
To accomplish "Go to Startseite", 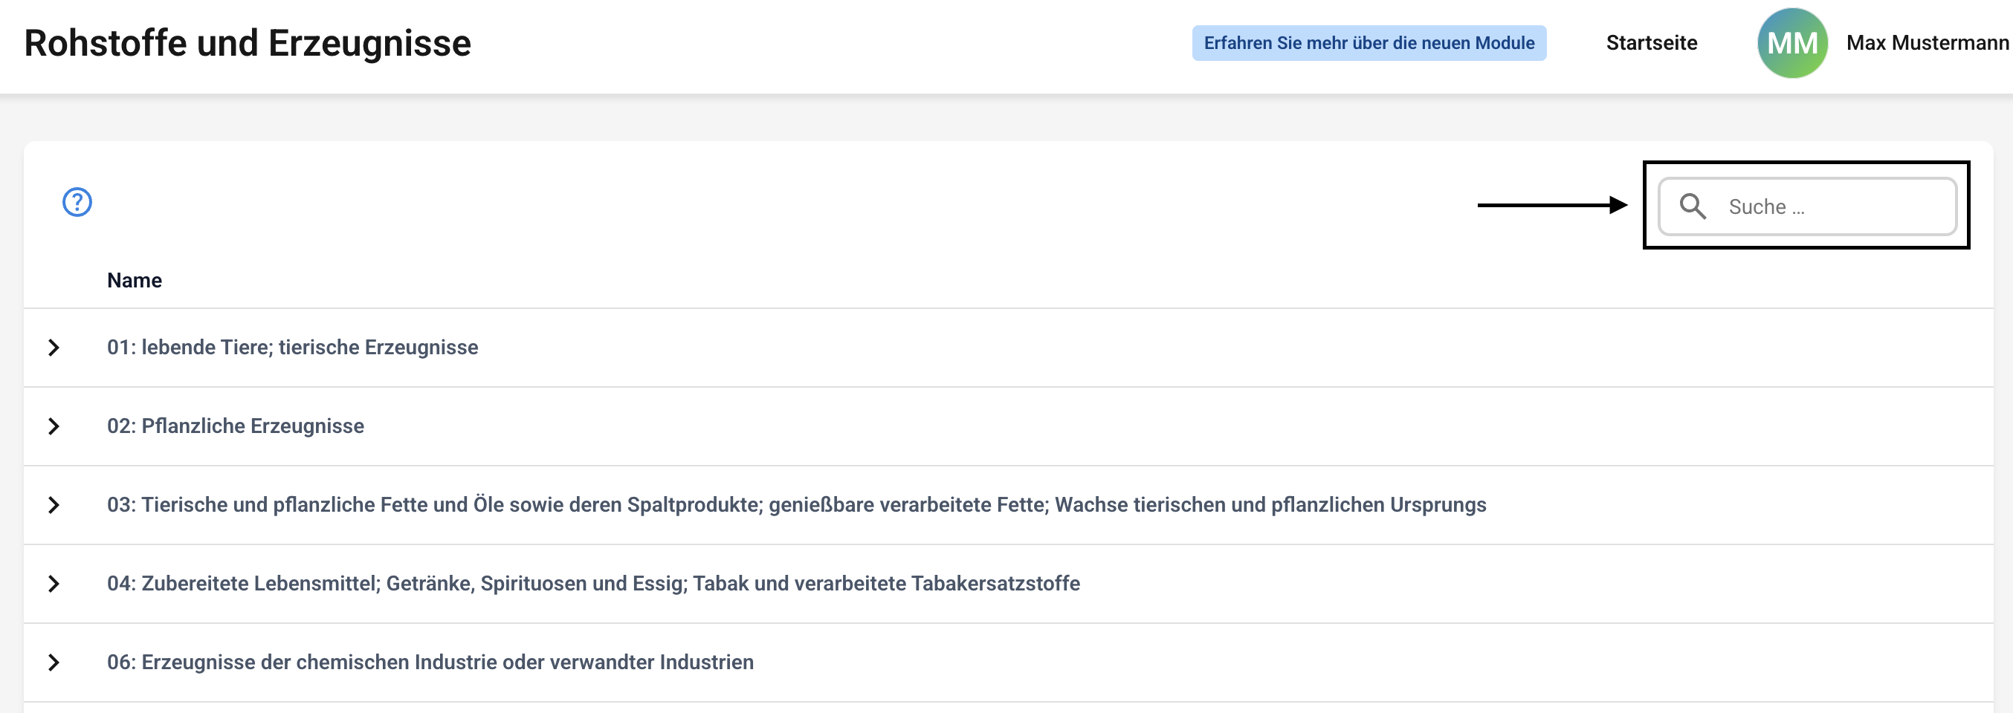I will [x=1651, y=43].
